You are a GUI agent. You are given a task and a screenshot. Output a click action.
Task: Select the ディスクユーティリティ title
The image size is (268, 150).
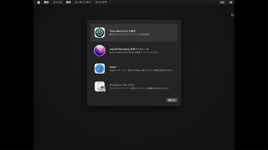click(x=122, y=85)
